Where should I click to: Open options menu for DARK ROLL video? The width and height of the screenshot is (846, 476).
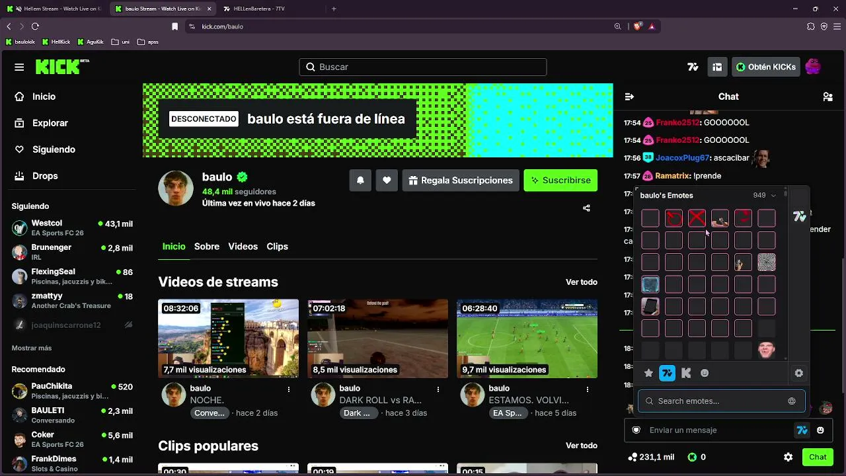pos(438,389)
